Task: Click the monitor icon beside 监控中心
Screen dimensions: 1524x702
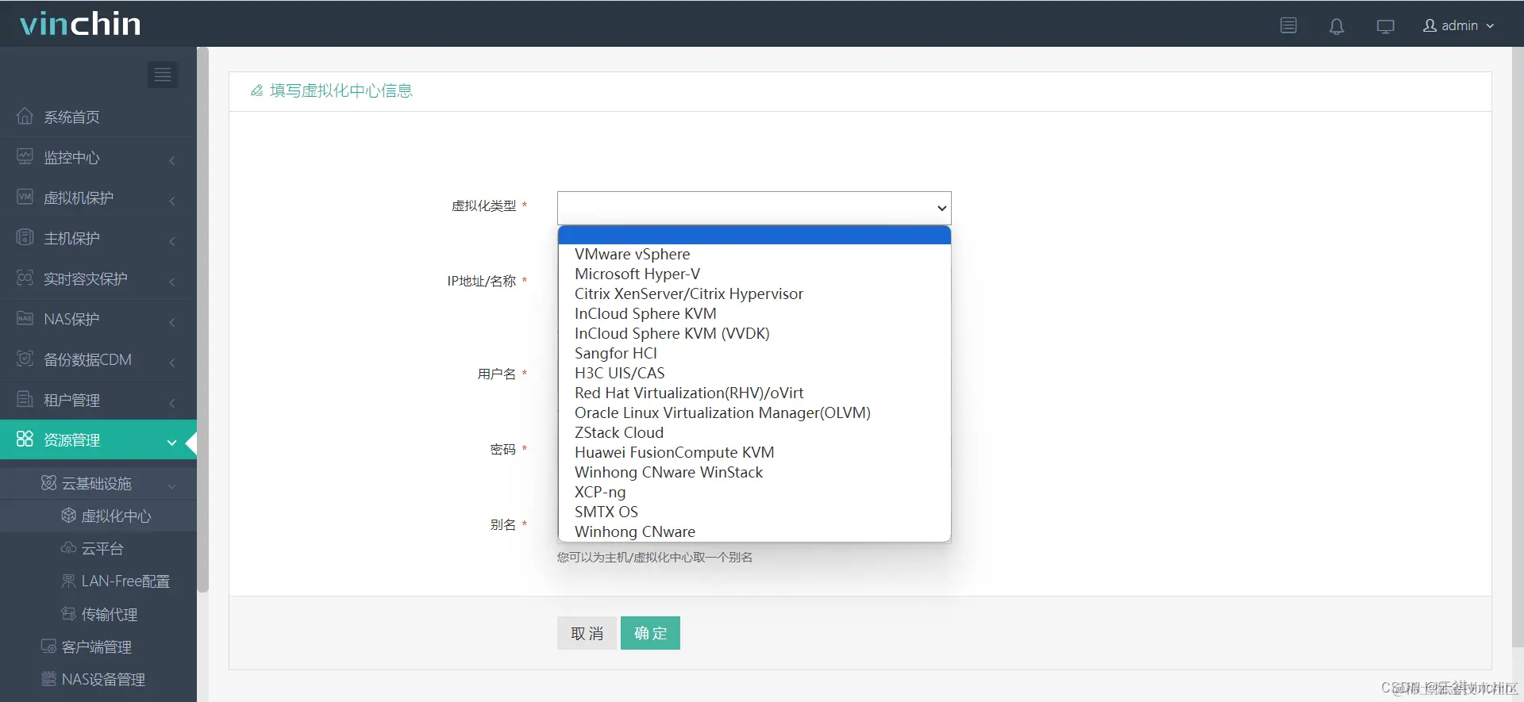Action: (25, 157)
